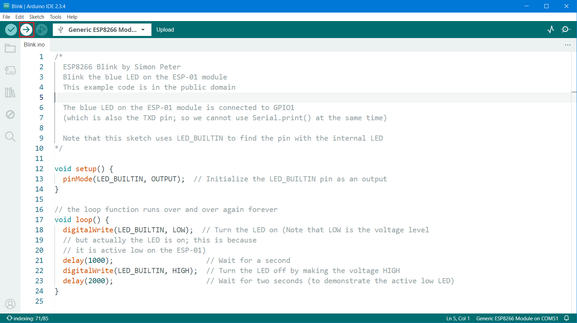577x323 pixels.
Task: Click 'Blink the blue LED on the ESP-01 module'
Action: coord(145,77)
